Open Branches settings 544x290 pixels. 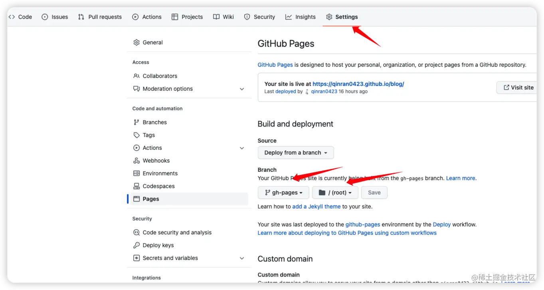(188, 122)
